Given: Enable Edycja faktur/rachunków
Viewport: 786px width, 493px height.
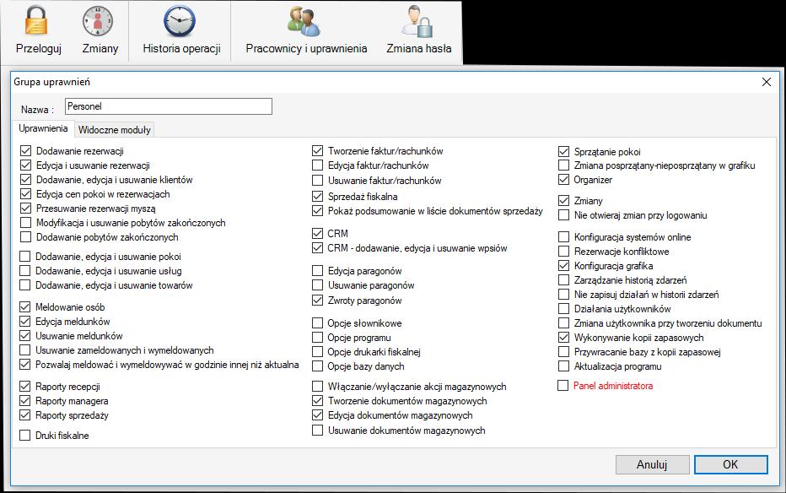Looking at the screenshot, I should [x=317, y=165].
